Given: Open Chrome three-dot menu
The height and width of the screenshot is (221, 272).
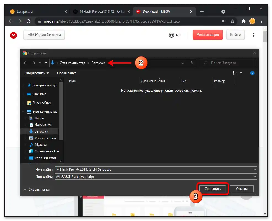Looking at the screenshot, I should click(261, 21).
